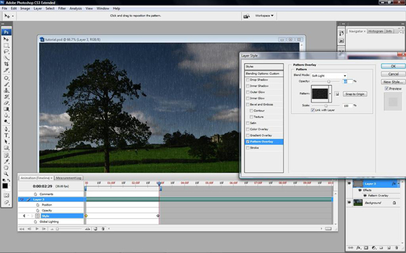Screen dimensions: 406x253
Task: Select the Move tool in the toolbox
Action: coord(6,39)
